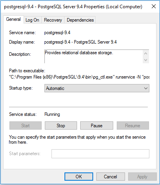Close the Properties window with X
Screen dimensions: 160x185
click(154, 6)
